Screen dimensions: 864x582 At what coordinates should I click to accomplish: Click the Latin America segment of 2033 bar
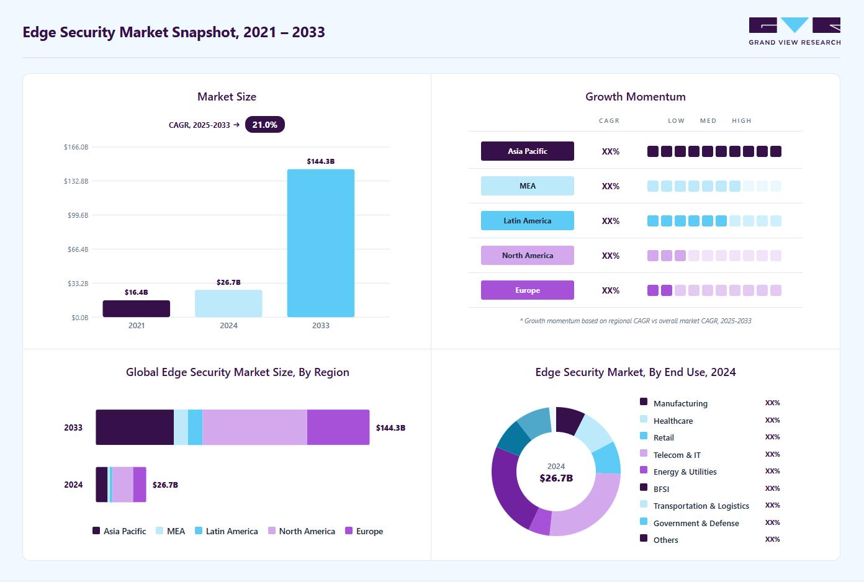click(195, 428)
